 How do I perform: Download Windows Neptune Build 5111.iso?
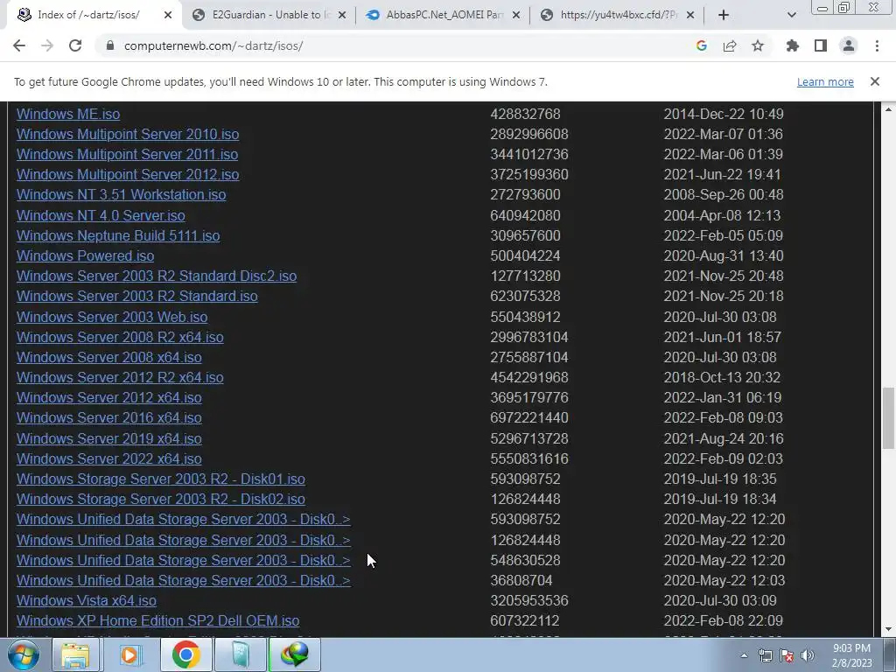(118, 235)
